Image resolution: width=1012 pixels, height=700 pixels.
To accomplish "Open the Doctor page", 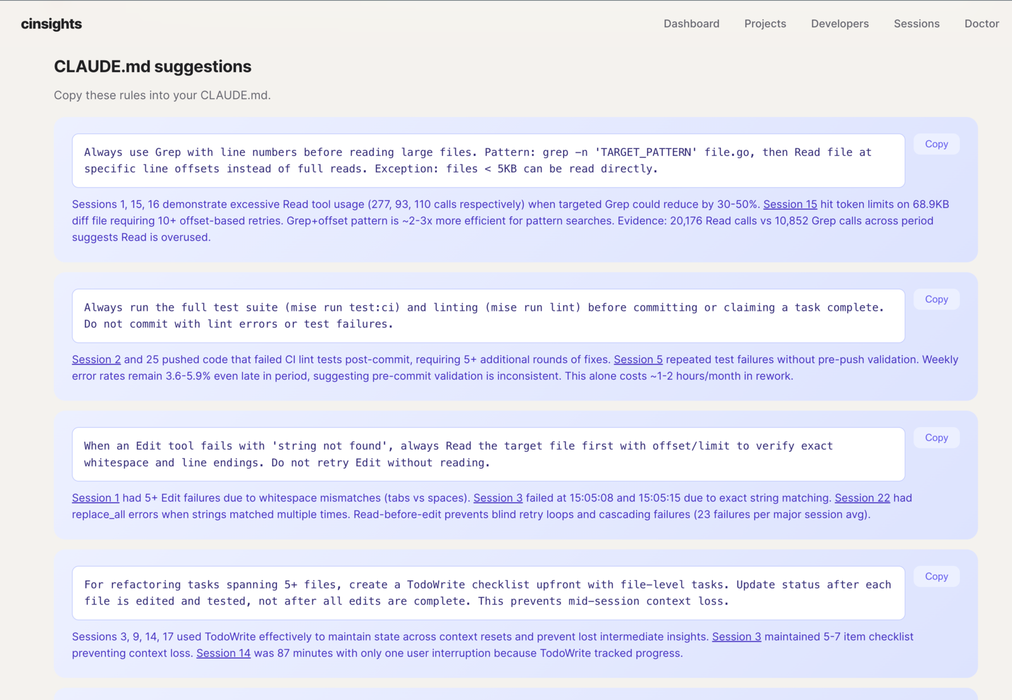I will [981, 23].
